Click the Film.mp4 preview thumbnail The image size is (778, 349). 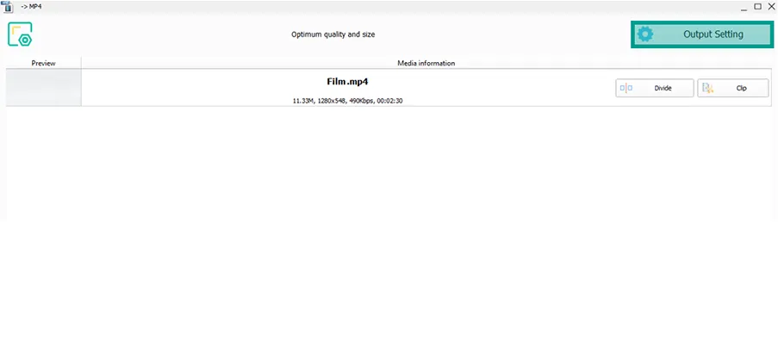(44, 87)
